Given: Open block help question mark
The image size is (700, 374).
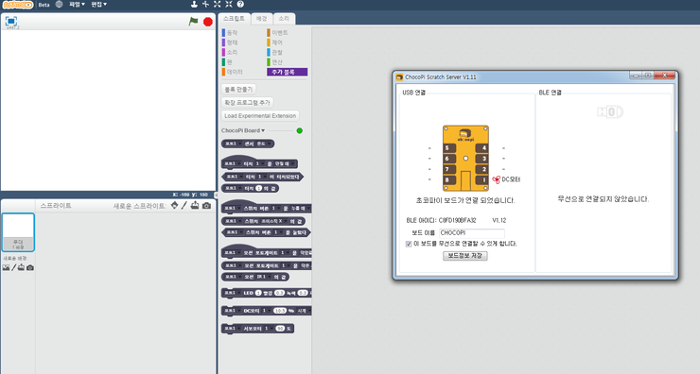Looking at the screenshot, I should click(240, 5).
